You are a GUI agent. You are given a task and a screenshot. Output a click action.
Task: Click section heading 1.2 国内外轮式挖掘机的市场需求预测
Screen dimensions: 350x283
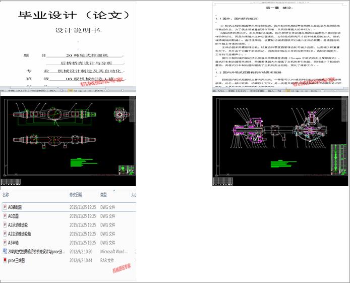(x=249, y=72)
